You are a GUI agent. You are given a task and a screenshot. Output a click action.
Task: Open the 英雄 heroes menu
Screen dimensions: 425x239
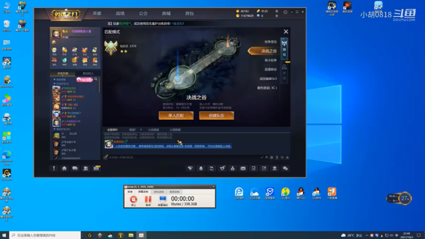(97, 13)
